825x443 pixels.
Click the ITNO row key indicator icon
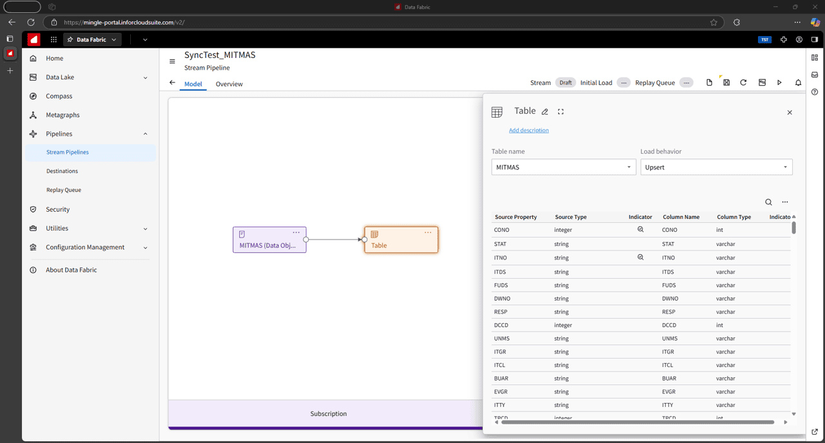641,257
